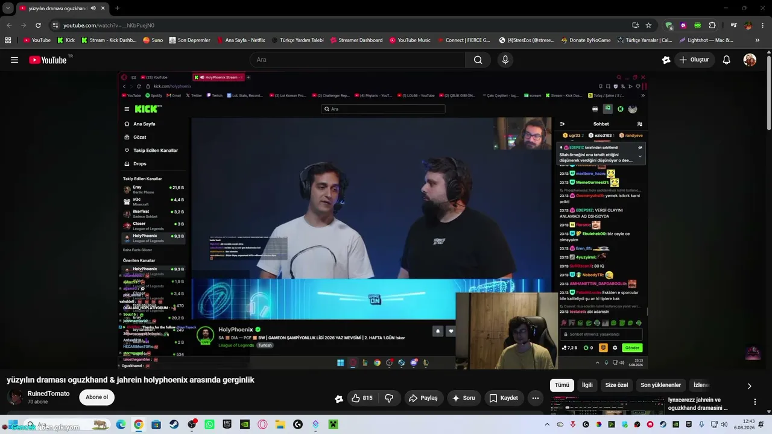Open a new browser tab
The width and height of the screenshot is (772, 434).
point(117,8)
